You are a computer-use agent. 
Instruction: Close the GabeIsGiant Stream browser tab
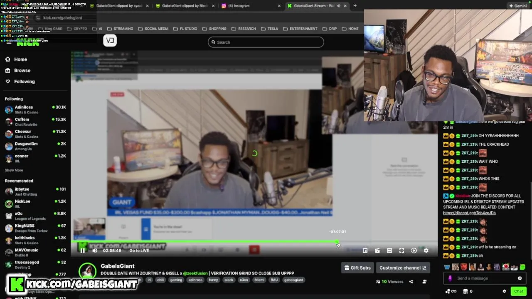345,6
